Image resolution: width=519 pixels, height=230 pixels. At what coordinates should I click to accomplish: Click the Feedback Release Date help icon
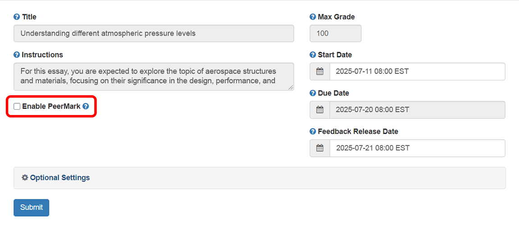[x=313, y=132]
